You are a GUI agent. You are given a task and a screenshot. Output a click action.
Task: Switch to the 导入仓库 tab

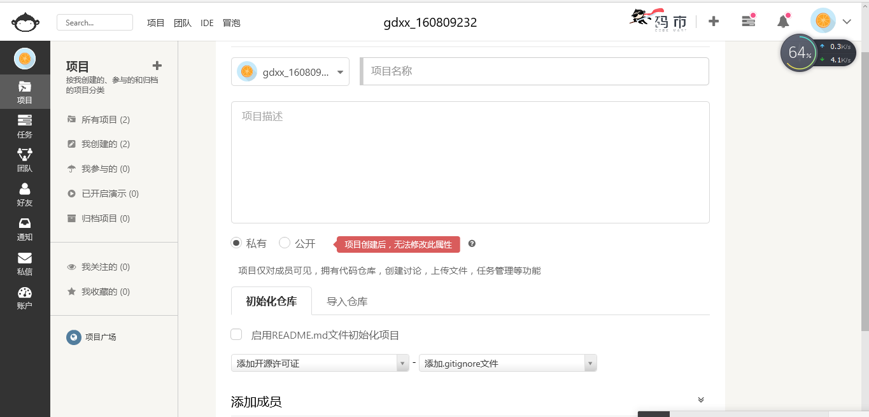[347, 302]
